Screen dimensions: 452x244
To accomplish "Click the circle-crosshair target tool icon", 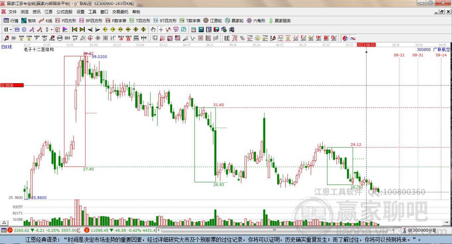I will pos(90,38).
